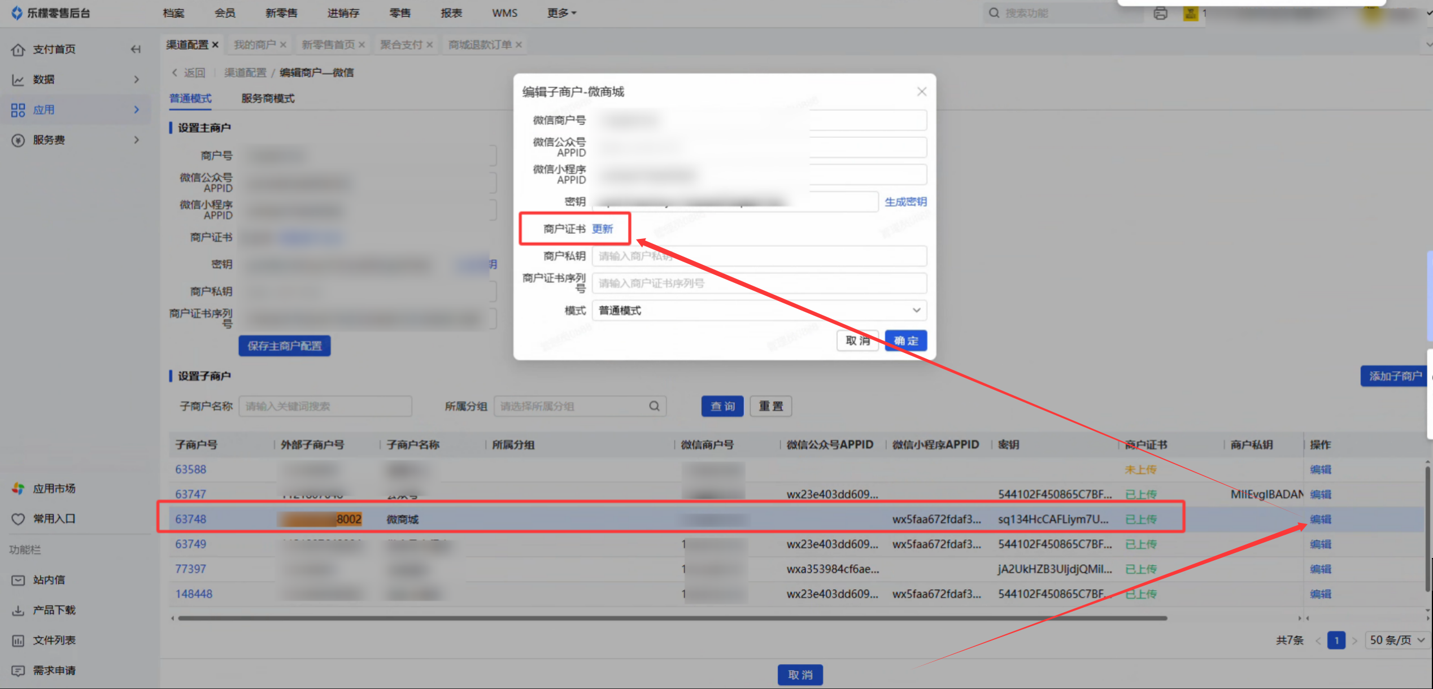Open 站内信 mail icon
The height and width of the screenshot is (689, 1433).
pyautogui.click(x=18, y=580)
